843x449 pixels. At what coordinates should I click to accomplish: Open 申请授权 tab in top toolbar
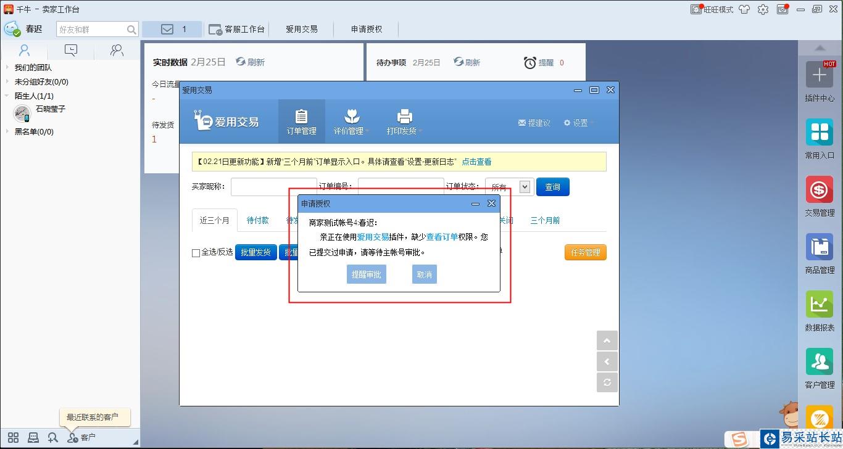pyautogui.click(x=367, y=29)
